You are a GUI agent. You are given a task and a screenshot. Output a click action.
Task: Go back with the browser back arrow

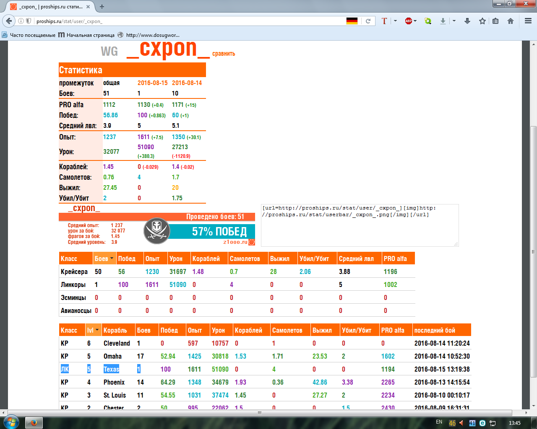point(9,21)
